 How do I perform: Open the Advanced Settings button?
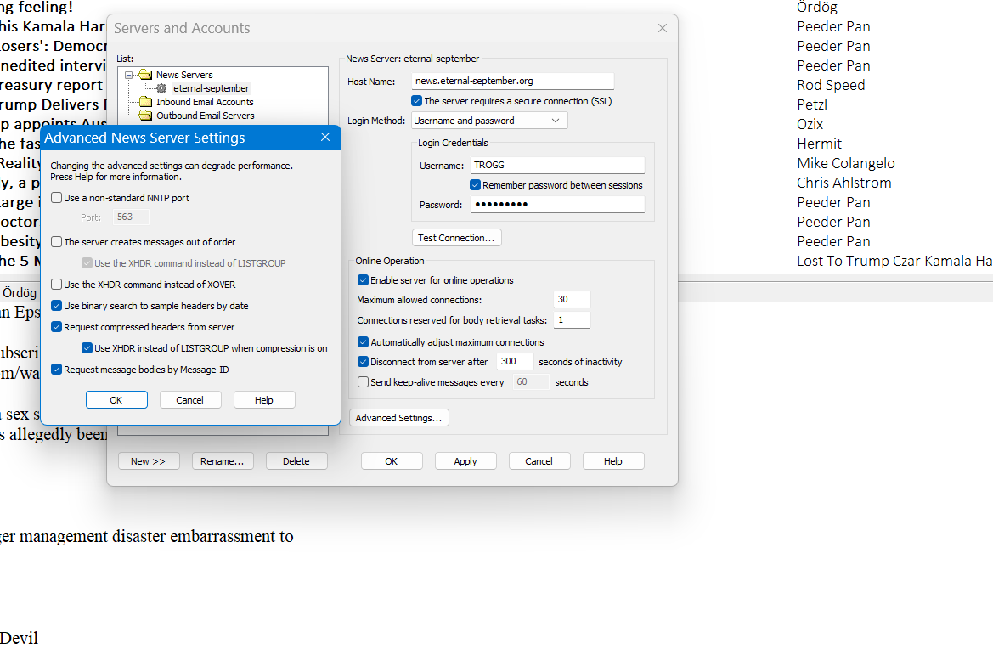coord(399,418)
